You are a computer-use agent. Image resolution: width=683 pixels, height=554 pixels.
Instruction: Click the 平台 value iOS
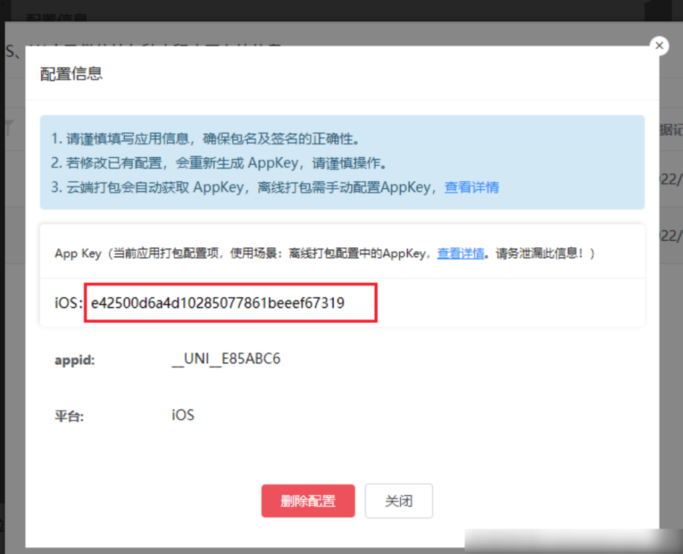(x=183, y=415)
